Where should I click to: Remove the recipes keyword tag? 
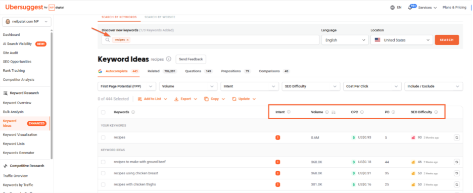click(128, 40)
